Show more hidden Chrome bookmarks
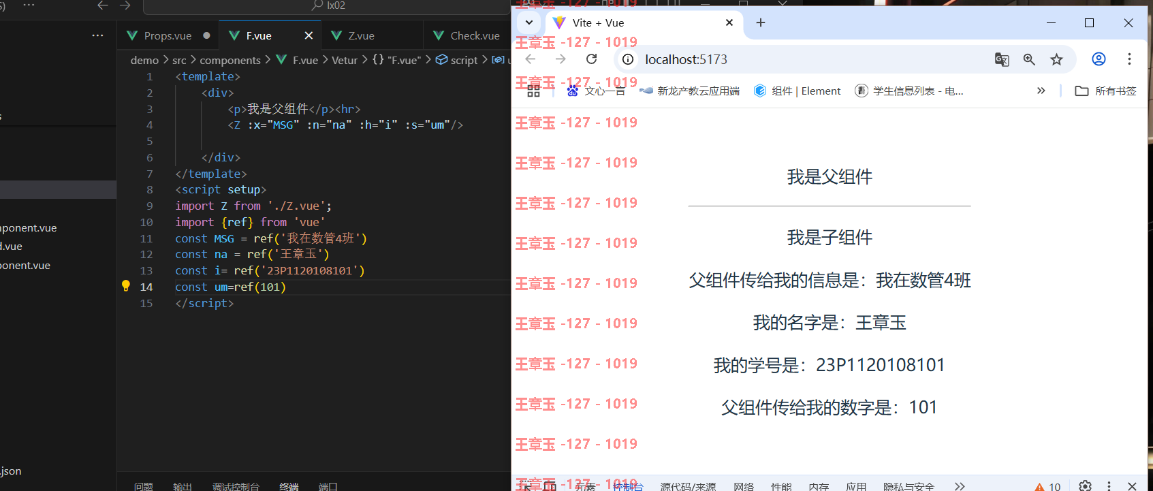 pos(1041,91)
